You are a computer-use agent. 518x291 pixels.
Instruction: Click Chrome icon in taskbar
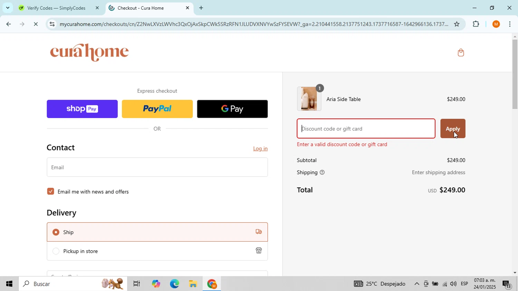click(x=212, y=284)
